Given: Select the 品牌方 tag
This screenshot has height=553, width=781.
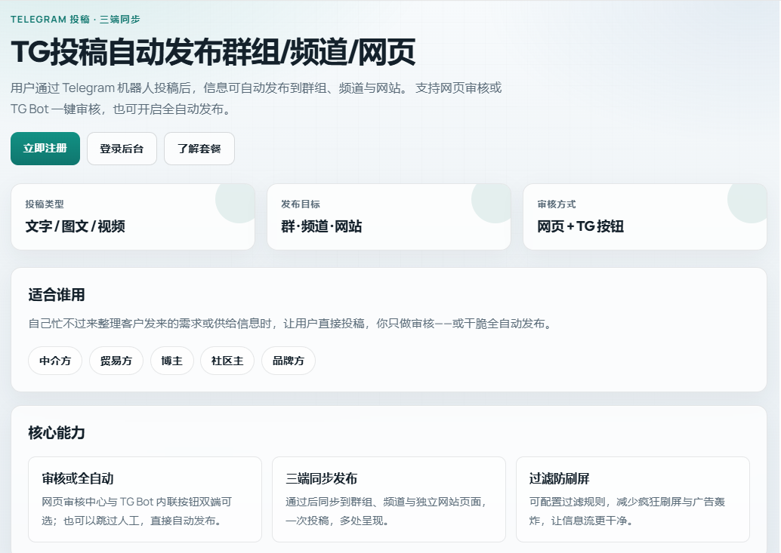Looking at the screenshot, I should pos(289,361).
